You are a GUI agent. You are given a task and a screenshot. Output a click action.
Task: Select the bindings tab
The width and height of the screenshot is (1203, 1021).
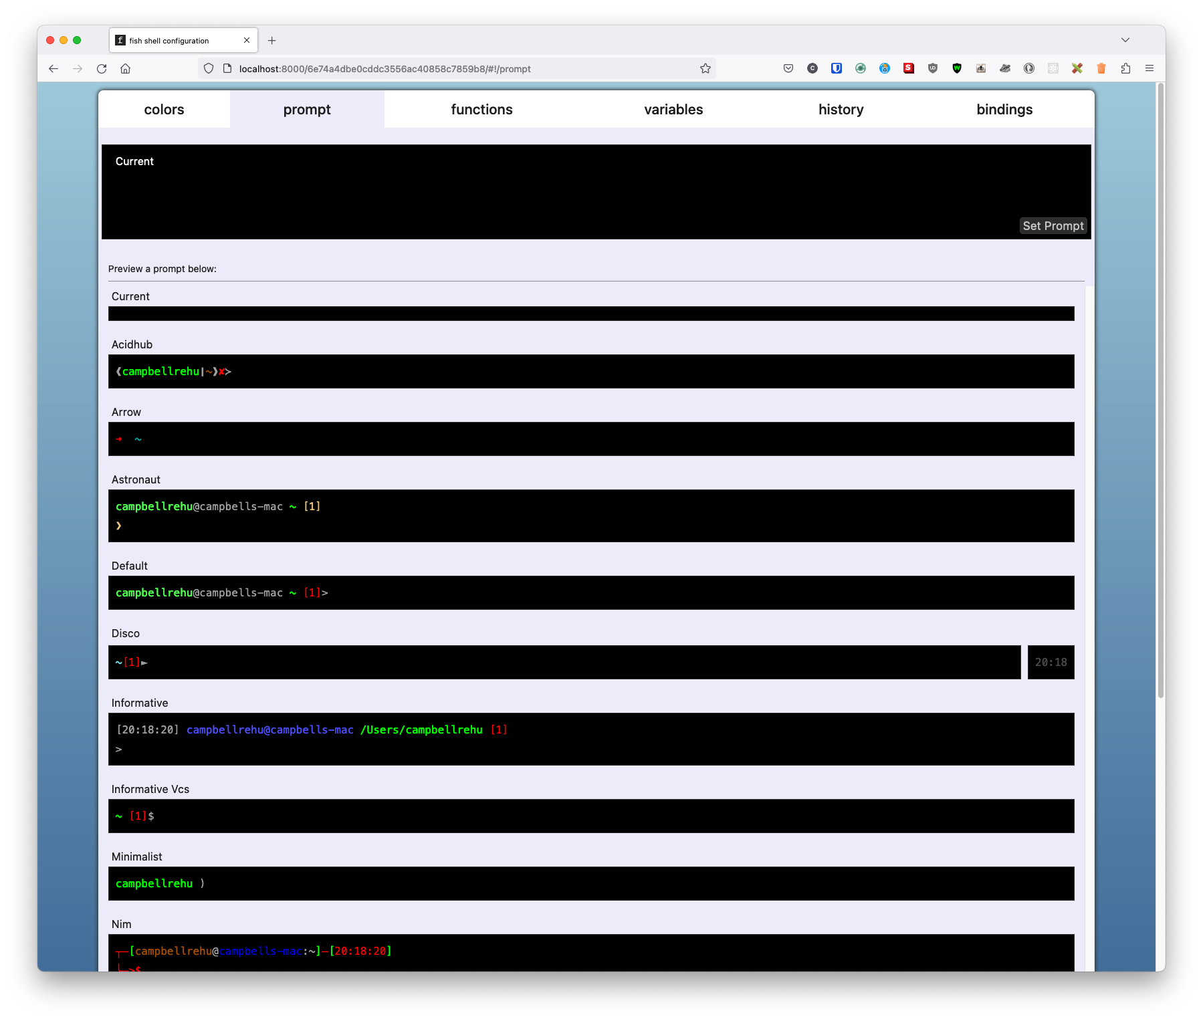[1004, 109]
